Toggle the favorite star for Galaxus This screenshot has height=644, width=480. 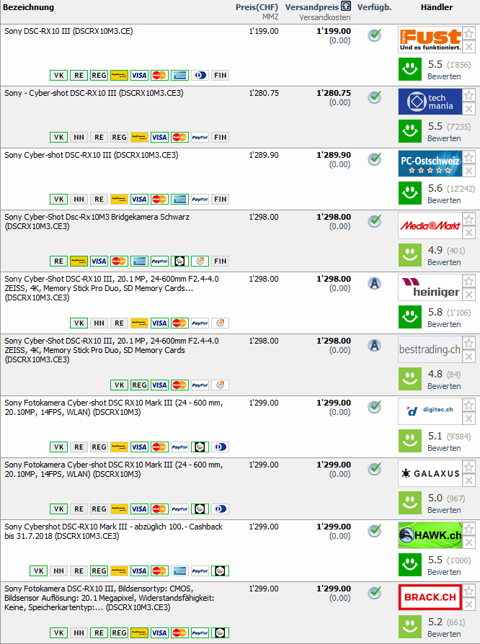(469, 468)
